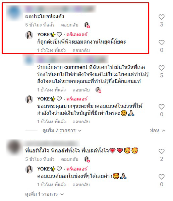
Task: Open the creator-liked badge next to the first comment
Action: (87, 25)
